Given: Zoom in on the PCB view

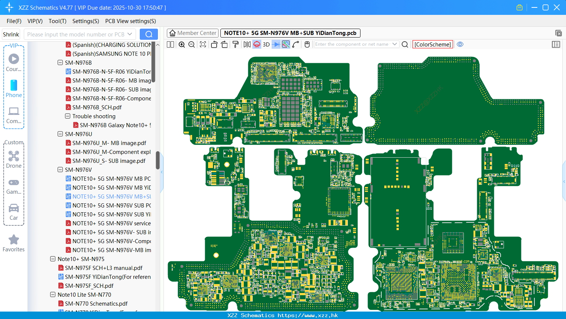Looking at the screenshot, I should tap(182, 44).
